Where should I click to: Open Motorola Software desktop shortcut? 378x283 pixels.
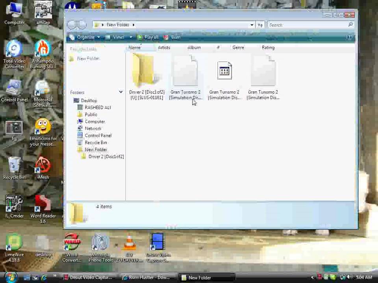click(x=43, y=94)
